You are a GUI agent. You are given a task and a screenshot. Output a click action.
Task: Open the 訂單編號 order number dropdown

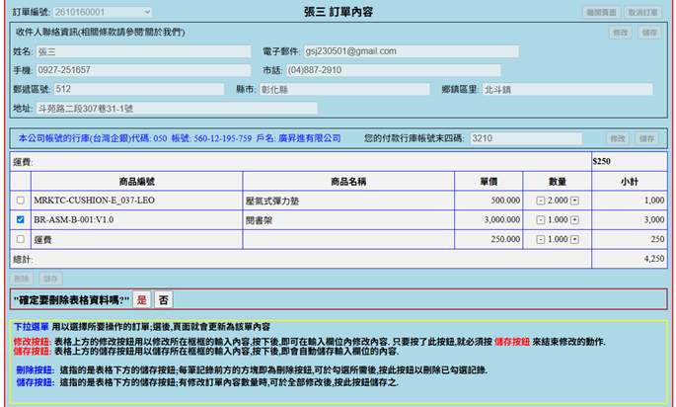103,12
